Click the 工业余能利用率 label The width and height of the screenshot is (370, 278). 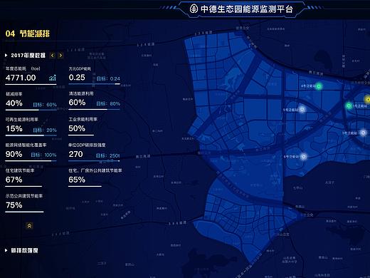(x=83, y=119)
